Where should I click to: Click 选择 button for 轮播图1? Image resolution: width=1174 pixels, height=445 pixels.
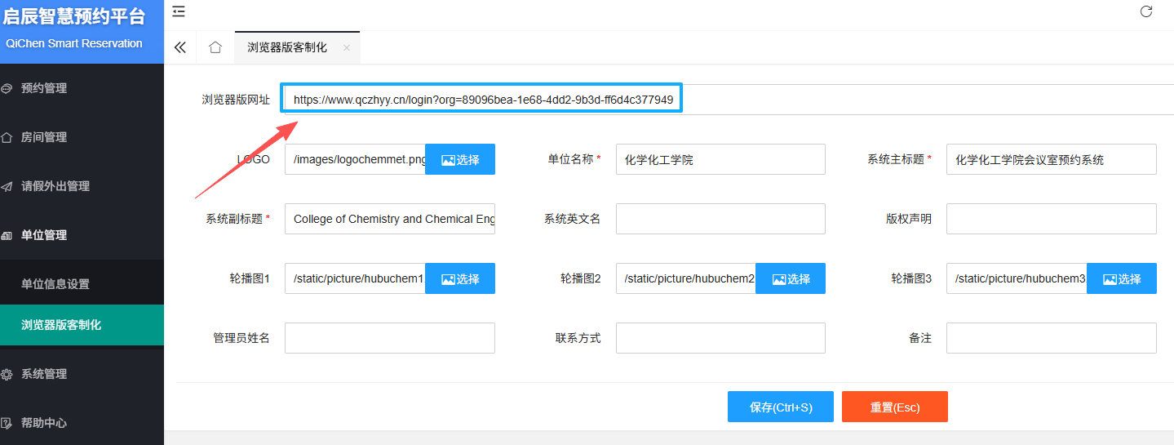coord(460,279)
